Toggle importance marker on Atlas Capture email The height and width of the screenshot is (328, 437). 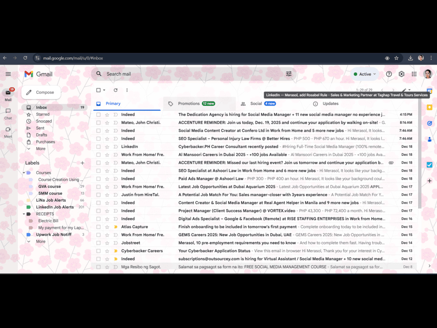115,227
